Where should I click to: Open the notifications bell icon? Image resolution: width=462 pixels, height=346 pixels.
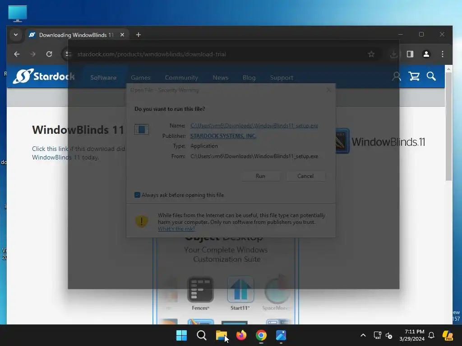point(431,335)
